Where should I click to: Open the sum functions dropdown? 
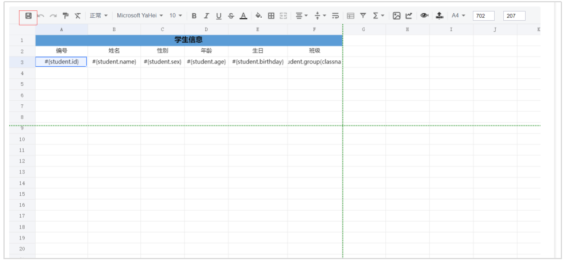pyautogui.click(x=378, y=16)
